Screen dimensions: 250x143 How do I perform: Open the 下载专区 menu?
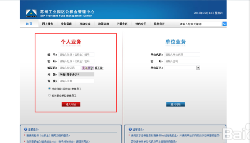[x=122, y=24]
